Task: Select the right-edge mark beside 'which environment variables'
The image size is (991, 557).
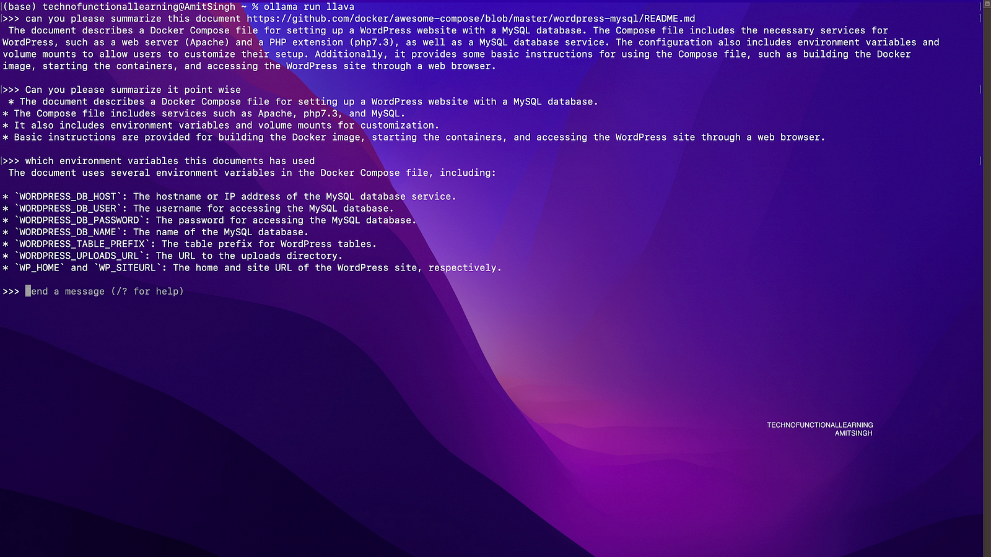Action: 980,161
